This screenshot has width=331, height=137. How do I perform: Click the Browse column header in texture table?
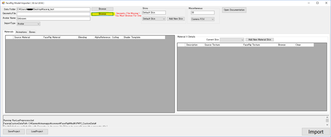[x=285, y=45]
